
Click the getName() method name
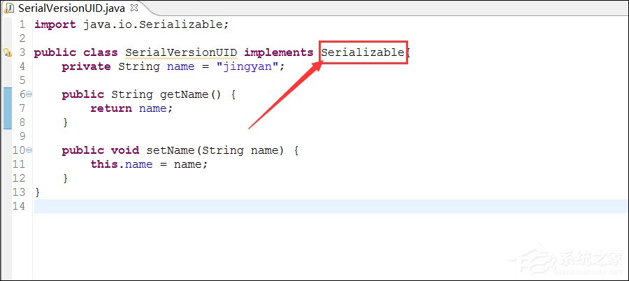(191, 94)
